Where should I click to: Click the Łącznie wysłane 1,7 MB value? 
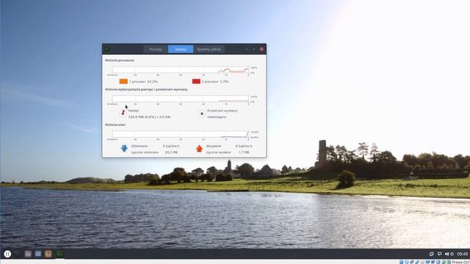[244, 153]
